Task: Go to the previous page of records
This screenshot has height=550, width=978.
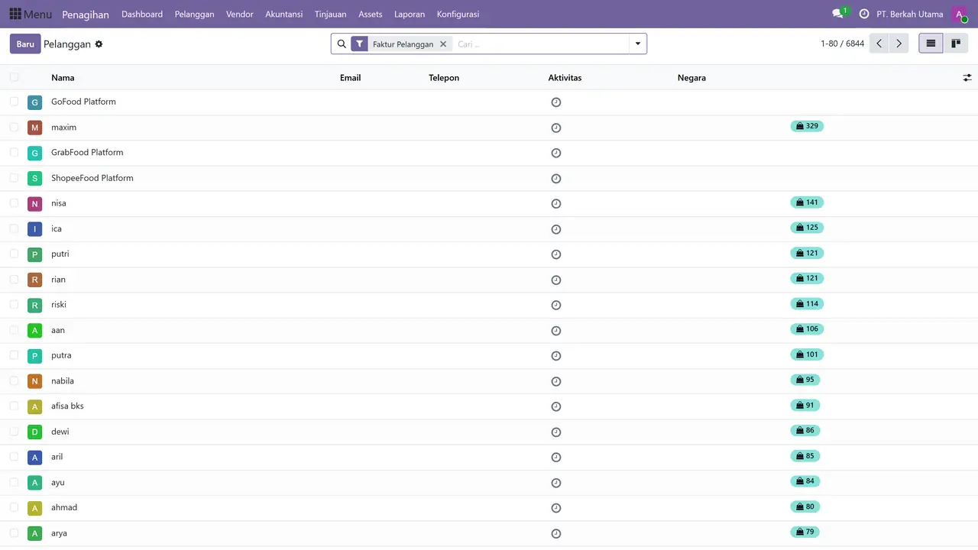Action: [x=879, y=44]
